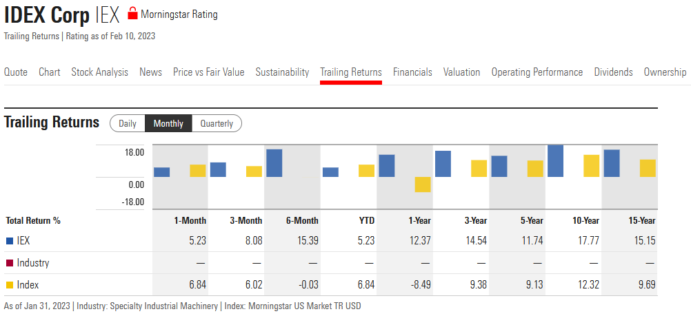Click the 15-Year column header
691x316 pixels.
(641, 220)
